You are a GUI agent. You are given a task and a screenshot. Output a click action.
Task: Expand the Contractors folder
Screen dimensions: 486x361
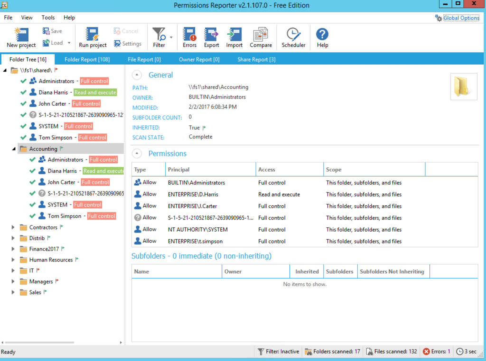13,227
